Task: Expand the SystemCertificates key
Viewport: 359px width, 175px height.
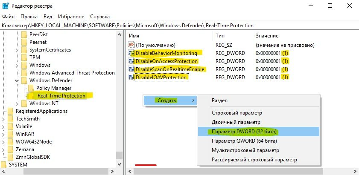Action: 17,50
